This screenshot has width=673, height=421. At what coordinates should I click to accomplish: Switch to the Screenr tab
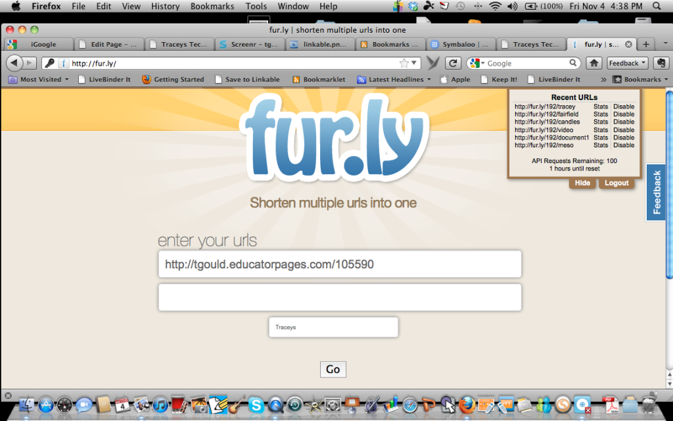(249, 44)
